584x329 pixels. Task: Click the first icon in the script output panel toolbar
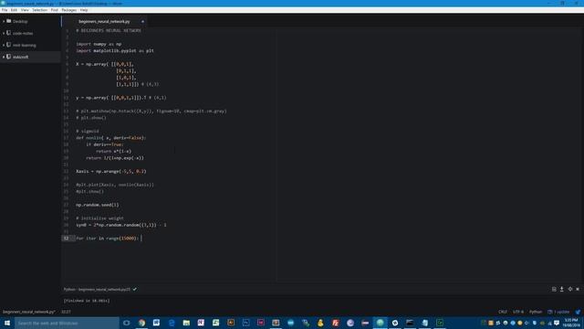click(554, 289)
